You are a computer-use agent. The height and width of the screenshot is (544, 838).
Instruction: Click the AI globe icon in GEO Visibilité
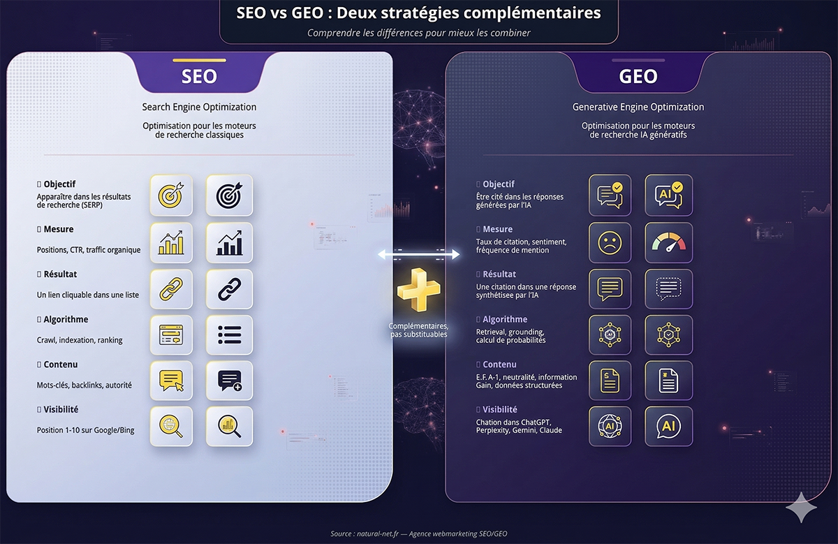tap(610, 426)
